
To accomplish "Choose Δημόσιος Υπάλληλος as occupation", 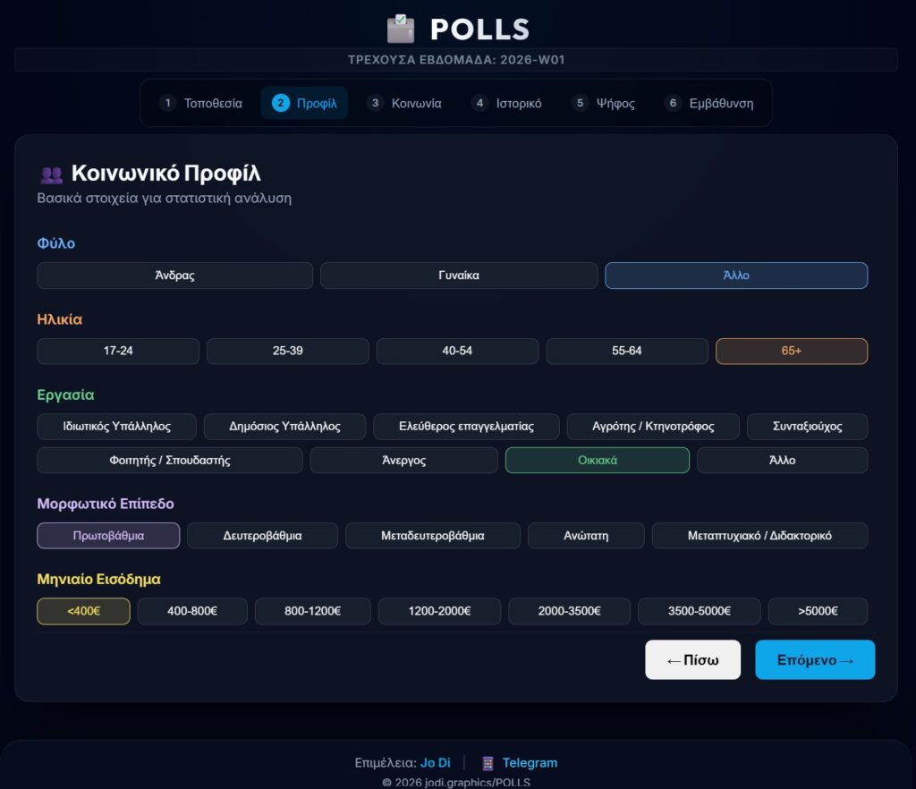I will pyautogui.click(x=284, y=427).
